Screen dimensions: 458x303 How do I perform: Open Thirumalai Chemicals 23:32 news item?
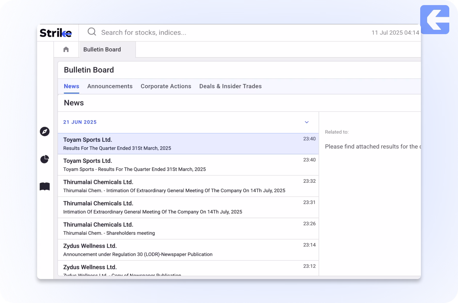click(x=182, y=186)
